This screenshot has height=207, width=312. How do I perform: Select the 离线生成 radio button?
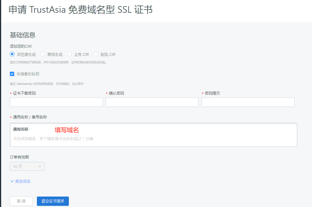point(43,54)
